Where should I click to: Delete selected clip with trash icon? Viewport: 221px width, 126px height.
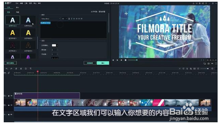(16, 68)
